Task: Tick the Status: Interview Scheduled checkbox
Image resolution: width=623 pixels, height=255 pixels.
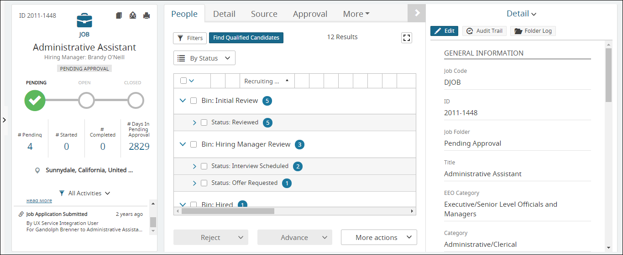Action: [x=204, y=166]
